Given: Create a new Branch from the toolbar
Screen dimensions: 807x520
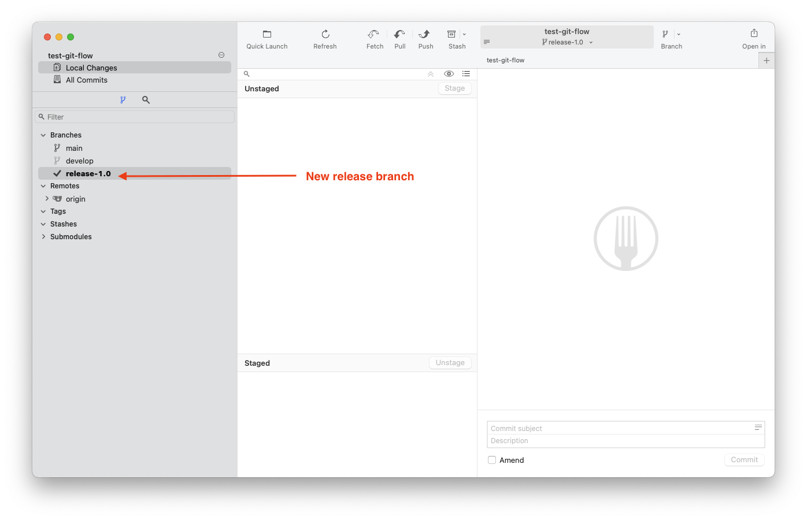Looking at the screenshot, I should point(665,35).
